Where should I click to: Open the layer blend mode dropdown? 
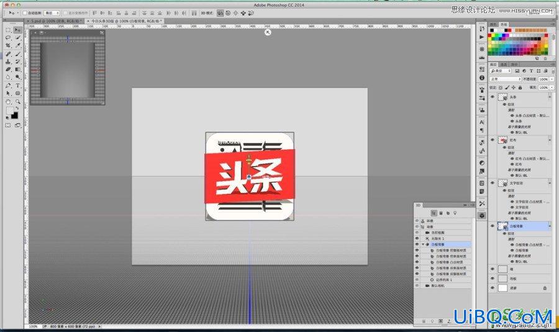pyautogui.click(x=506, y=79)
